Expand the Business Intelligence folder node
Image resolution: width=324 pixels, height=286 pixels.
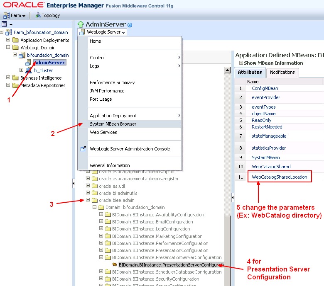(8, 78)
